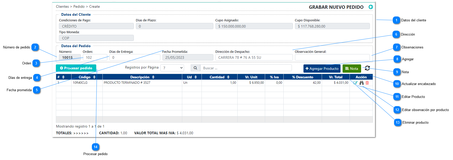453x160 pixels.
Task: Click the green back arrow icon
Action: [x=371, y=7]
